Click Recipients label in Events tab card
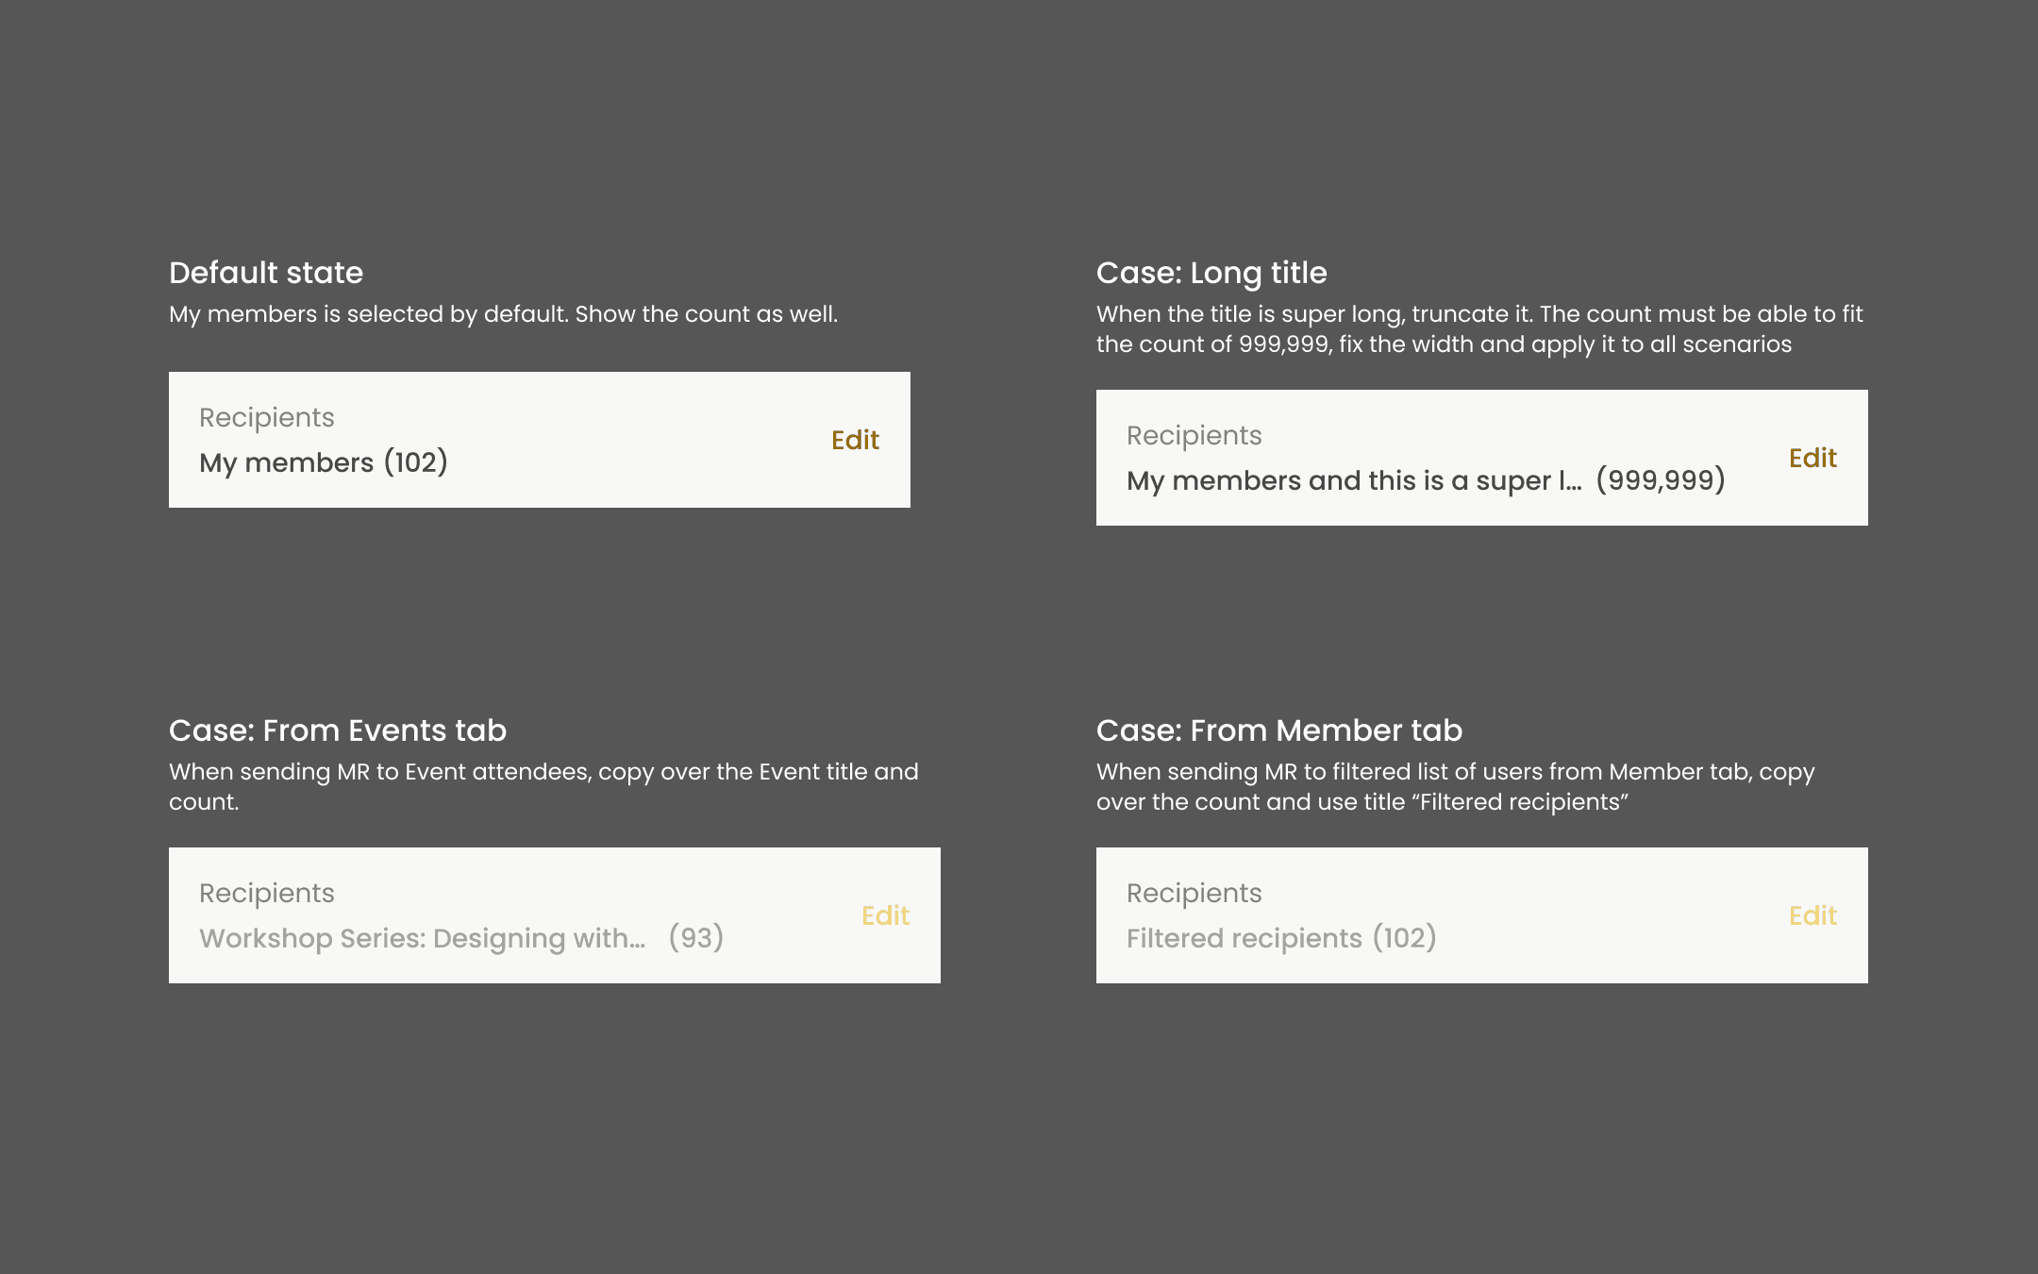 point(267,893)
